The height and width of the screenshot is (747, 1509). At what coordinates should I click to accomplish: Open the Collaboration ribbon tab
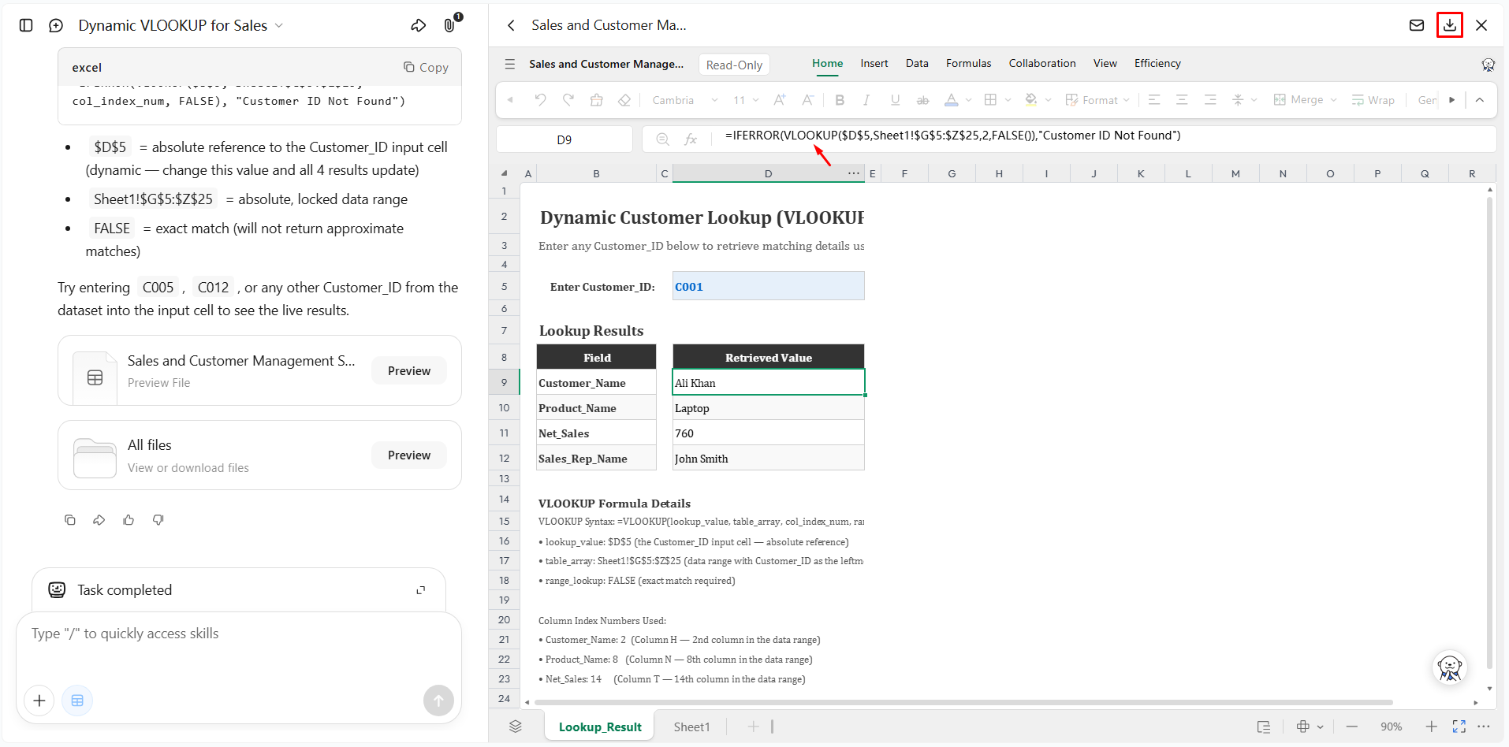click(x=1041, y=64)
